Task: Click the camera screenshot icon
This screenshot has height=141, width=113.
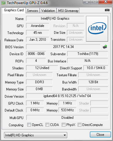Action: (x=107, y=10)
